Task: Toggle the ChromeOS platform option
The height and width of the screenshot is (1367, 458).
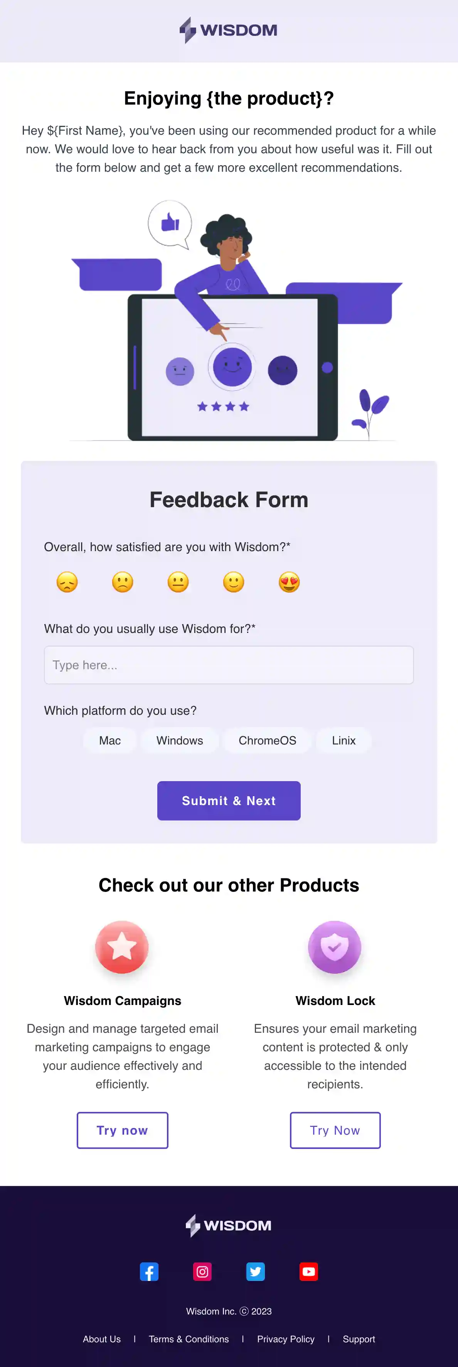Action: pos(267,740)
